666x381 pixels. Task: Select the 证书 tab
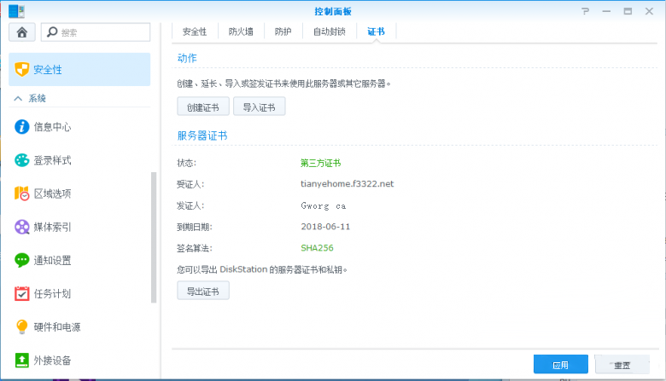[x=376, y=32]
